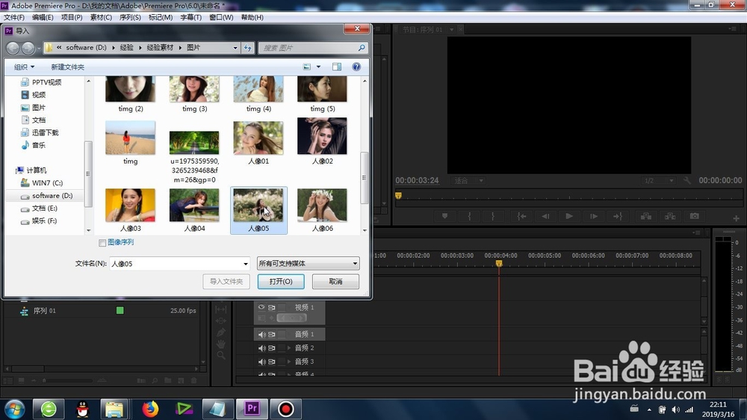The image size is (747, 420).
Task: Open the 文件(F) menu
Action: 13,17
